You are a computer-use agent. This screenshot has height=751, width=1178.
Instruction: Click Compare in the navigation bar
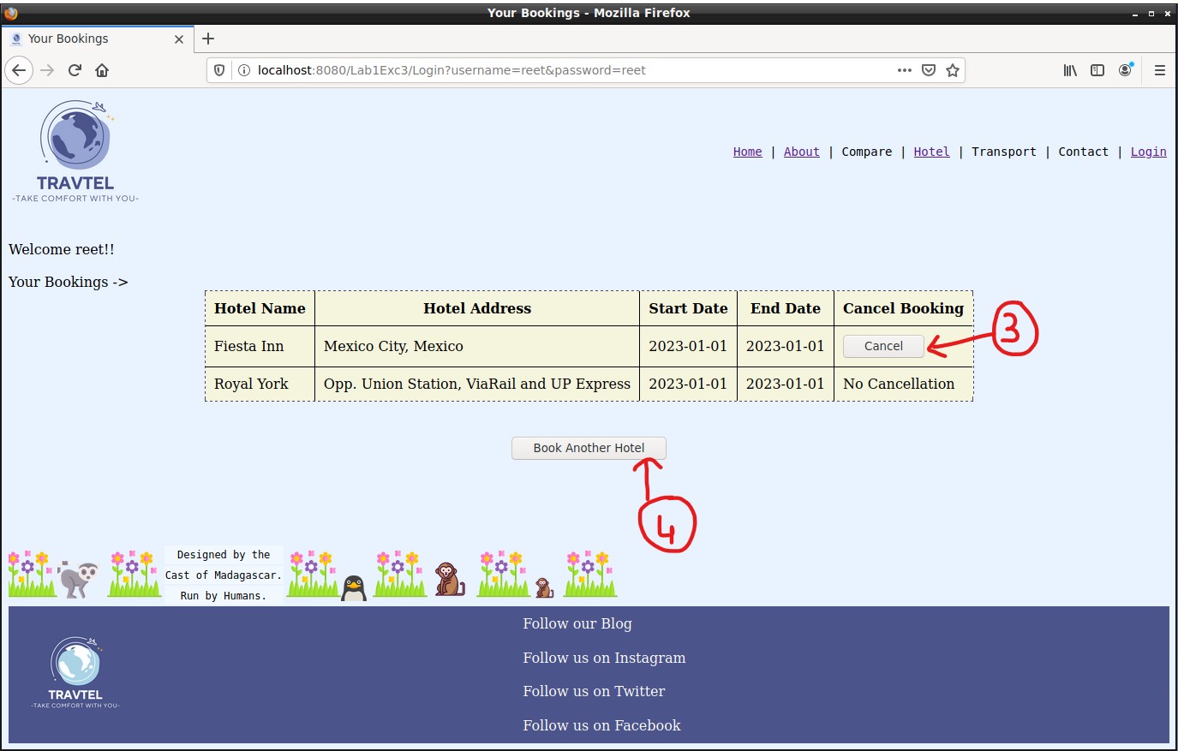[866, 152]
